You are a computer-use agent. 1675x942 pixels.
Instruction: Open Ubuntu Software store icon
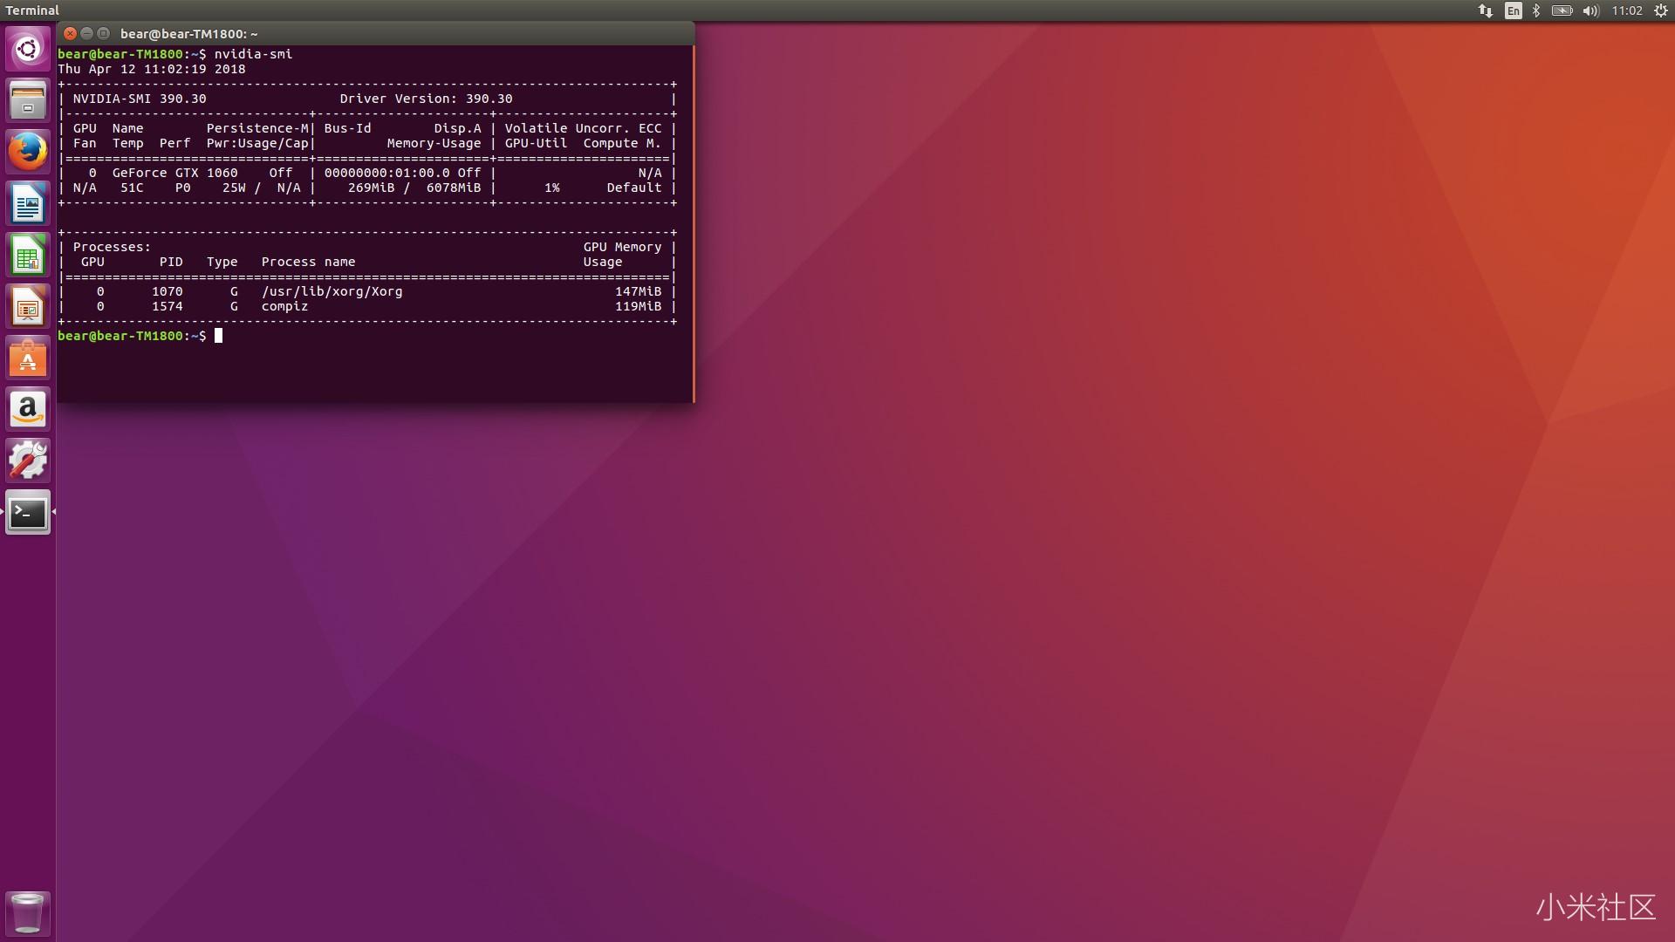tap(28, 358)
